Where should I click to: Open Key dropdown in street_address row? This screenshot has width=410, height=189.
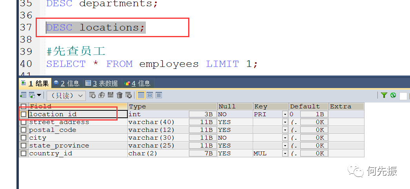click(285, 122)
